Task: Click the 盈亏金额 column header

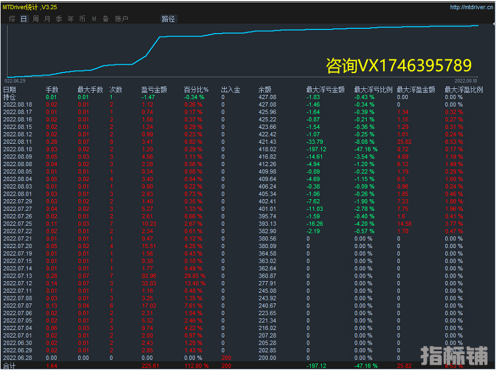Action: pyautogui.click(x=154, y=90)
